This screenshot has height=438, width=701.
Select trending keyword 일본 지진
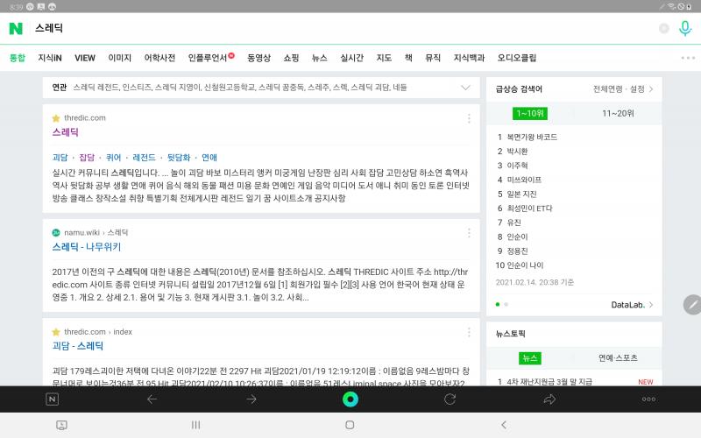click(521, 194)
